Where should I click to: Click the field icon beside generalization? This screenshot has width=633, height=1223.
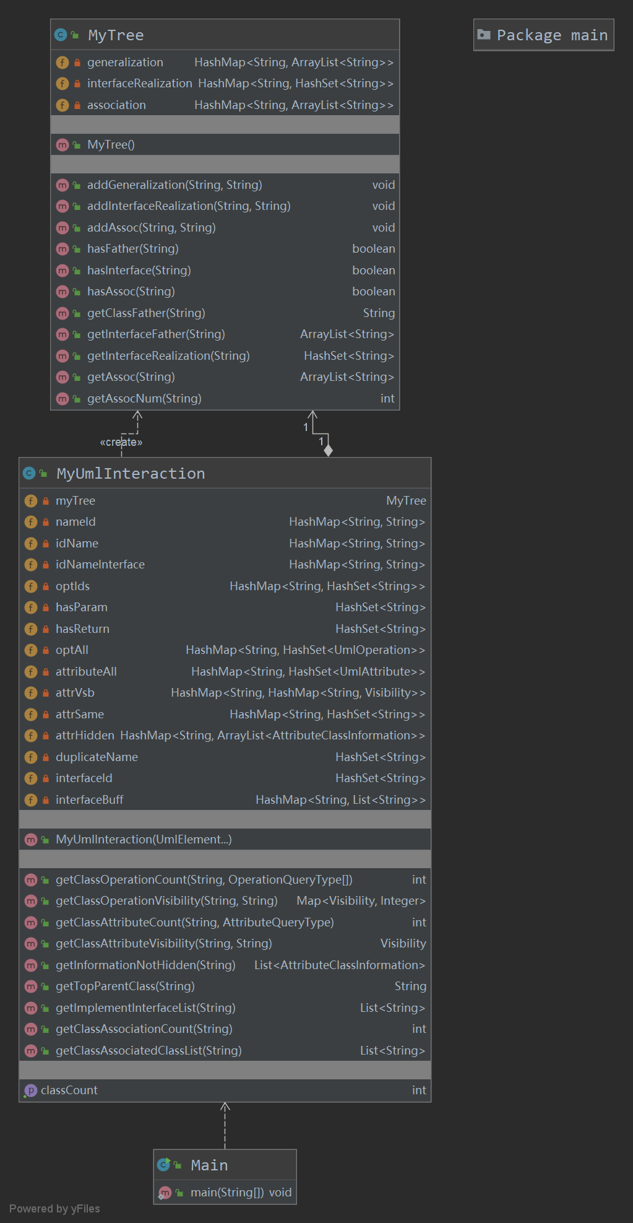[62, 63]
